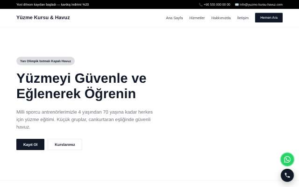This screenshot has width=299, height=187.
Task: Click the 'Yeni dönem kayıtları başladı' announcement text
Action: (x=53, y=5)
